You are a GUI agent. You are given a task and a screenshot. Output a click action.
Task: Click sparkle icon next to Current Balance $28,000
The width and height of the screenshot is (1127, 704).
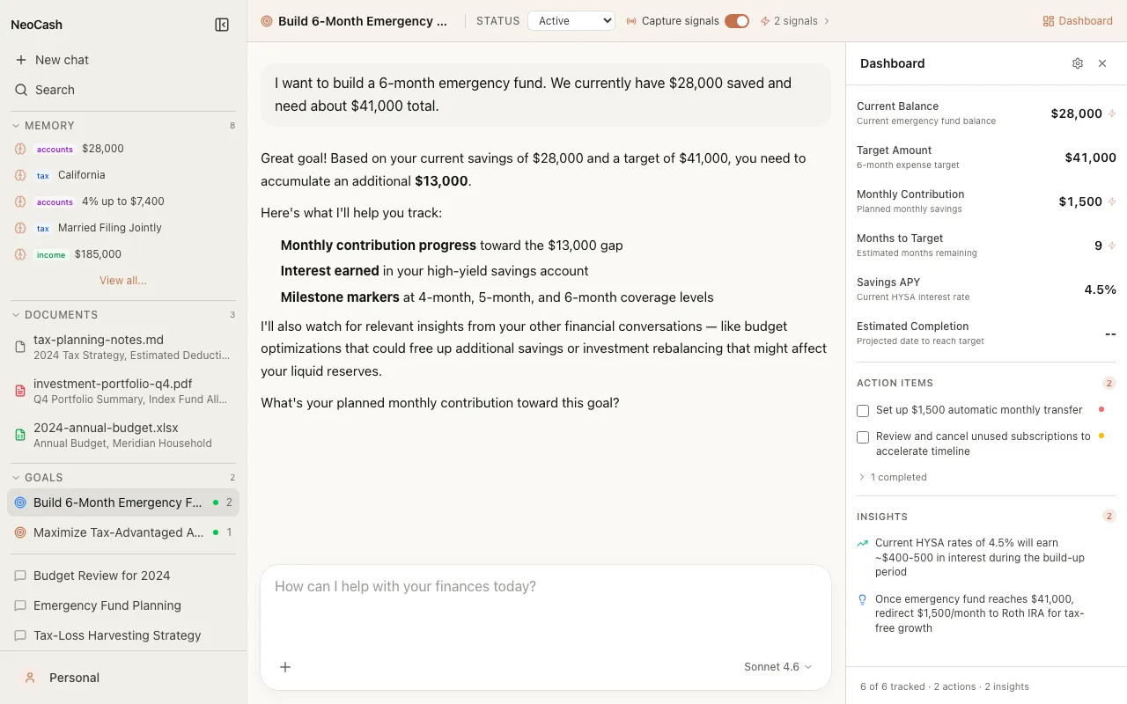1112,114
